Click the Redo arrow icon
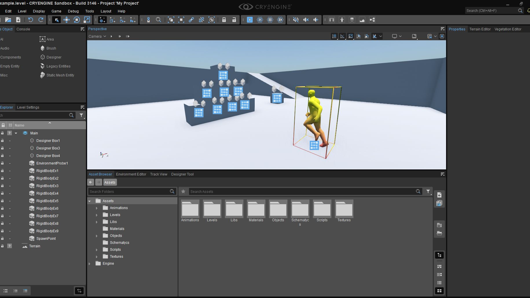The width and height of the screenshot is (530, 298). pos(41,20)
